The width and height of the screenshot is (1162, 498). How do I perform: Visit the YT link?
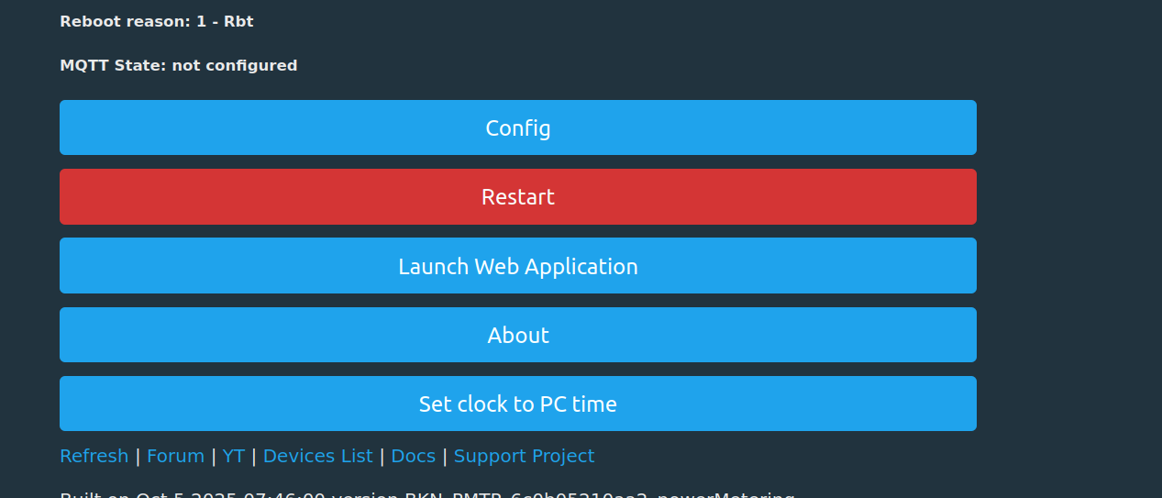pos(233,456)
